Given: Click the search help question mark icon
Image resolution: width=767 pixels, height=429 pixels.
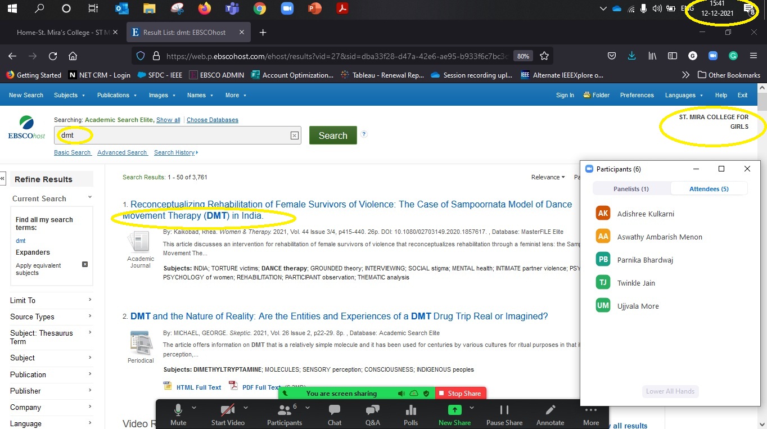Looking at the screenshot, I should (364, 134).
